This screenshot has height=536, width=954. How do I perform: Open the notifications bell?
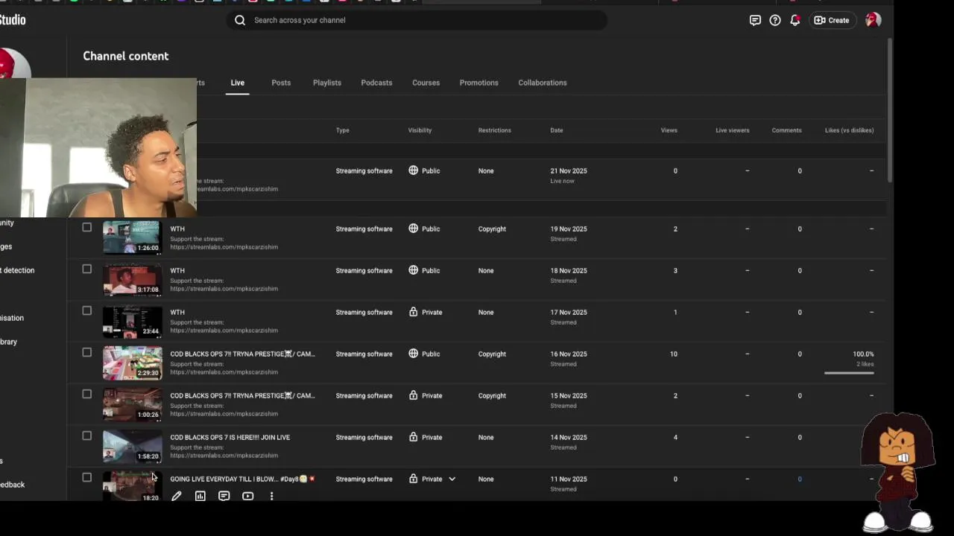click(x=795, y=20)
